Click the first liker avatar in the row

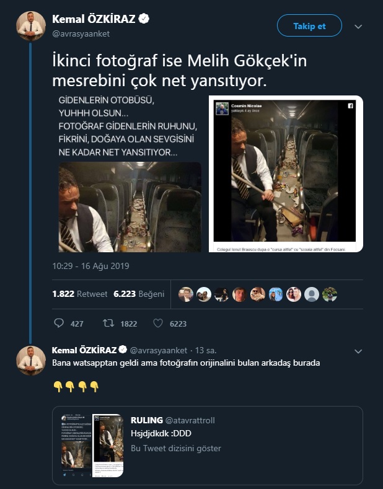(185, 294)
